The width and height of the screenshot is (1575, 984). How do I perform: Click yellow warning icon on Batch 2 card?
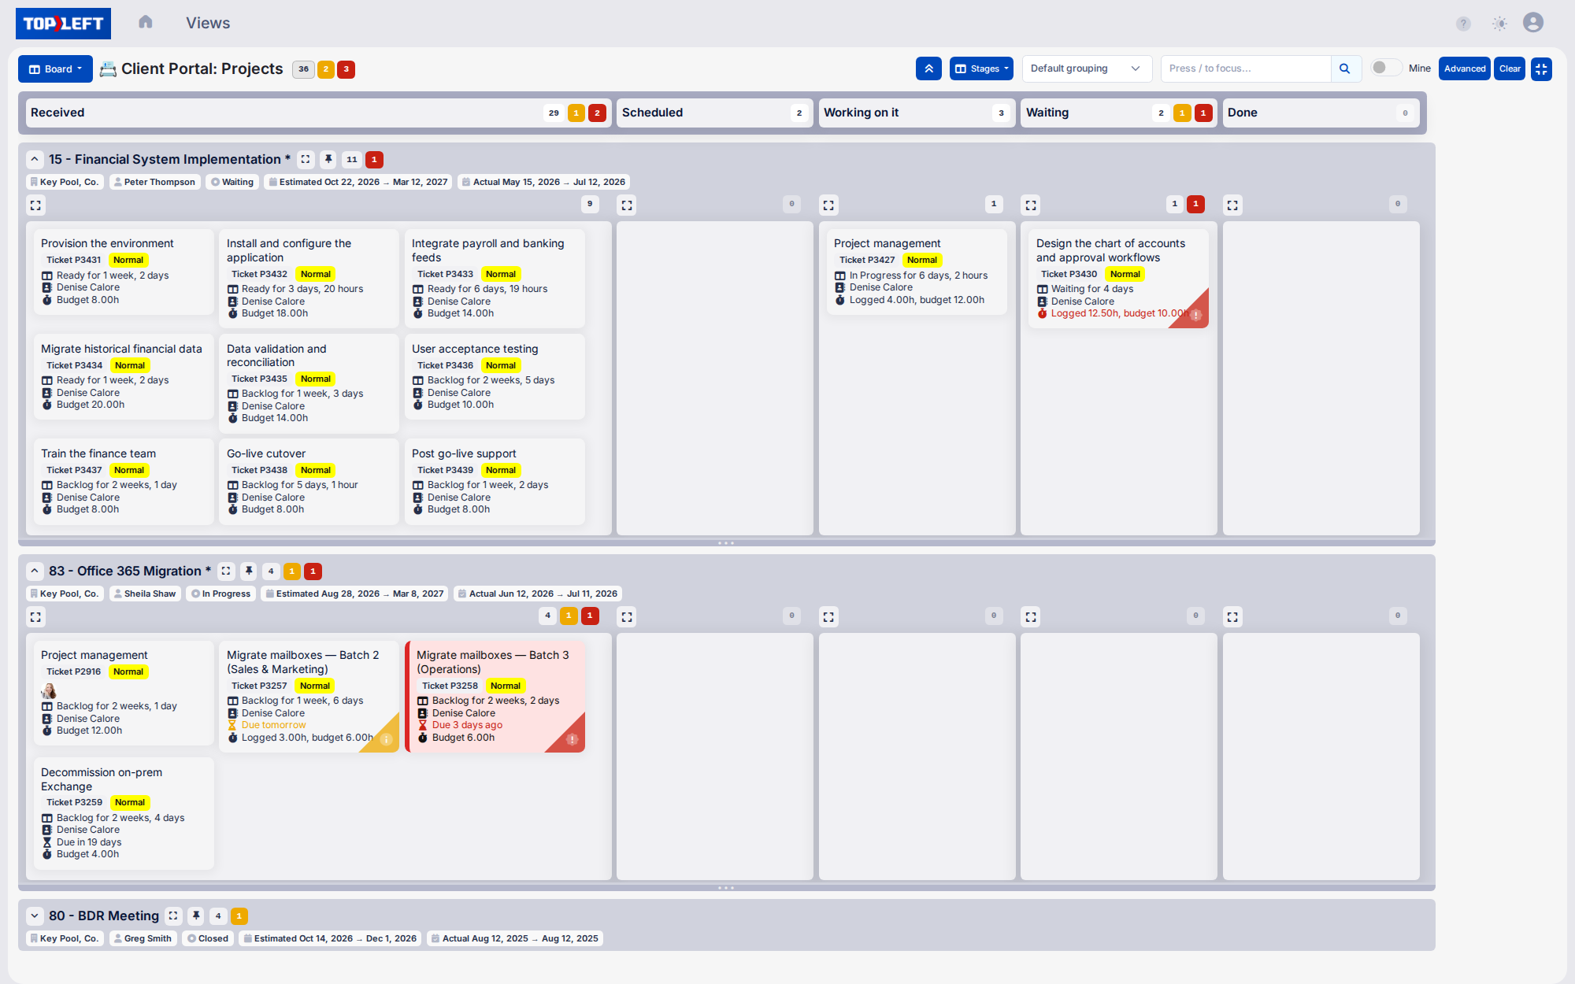point(387,739)
